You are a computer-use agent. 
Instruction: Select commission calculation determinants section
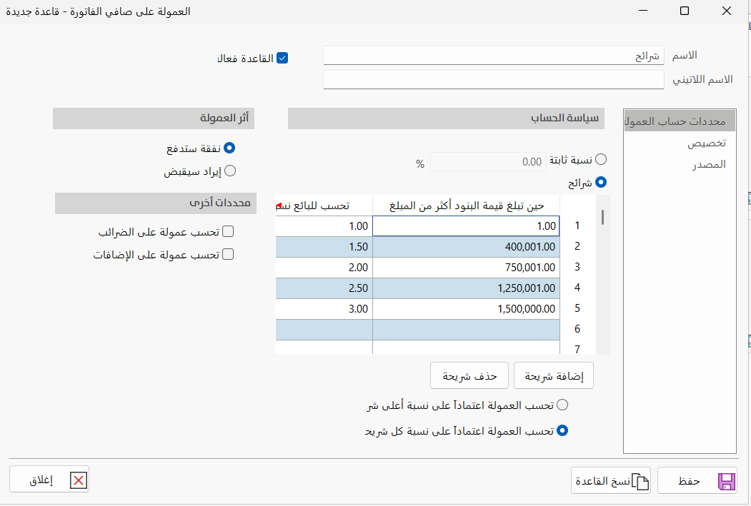pyautogui.click(x=680, y=121)
